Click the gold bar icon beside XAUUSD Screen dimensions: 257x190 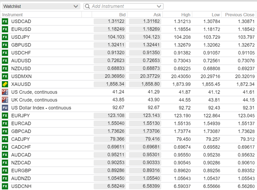pos(5,84)
